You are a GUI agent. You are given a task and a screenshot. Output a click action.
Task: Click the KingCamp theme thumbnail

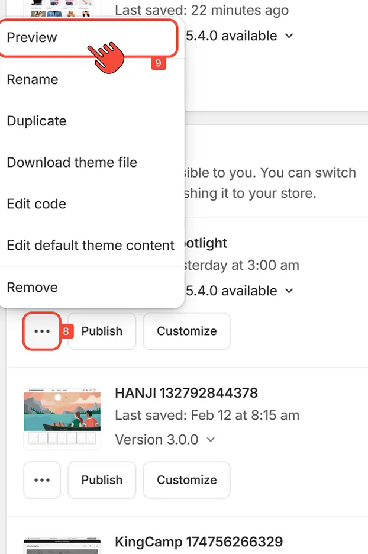pyautogui.click(x=62, y=545)
